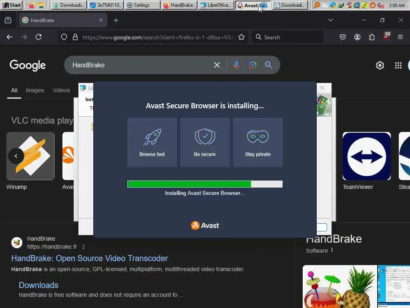The image size is (410, 308).
Task: Select the HandBrake browser tab
Action: pos(63,20)
